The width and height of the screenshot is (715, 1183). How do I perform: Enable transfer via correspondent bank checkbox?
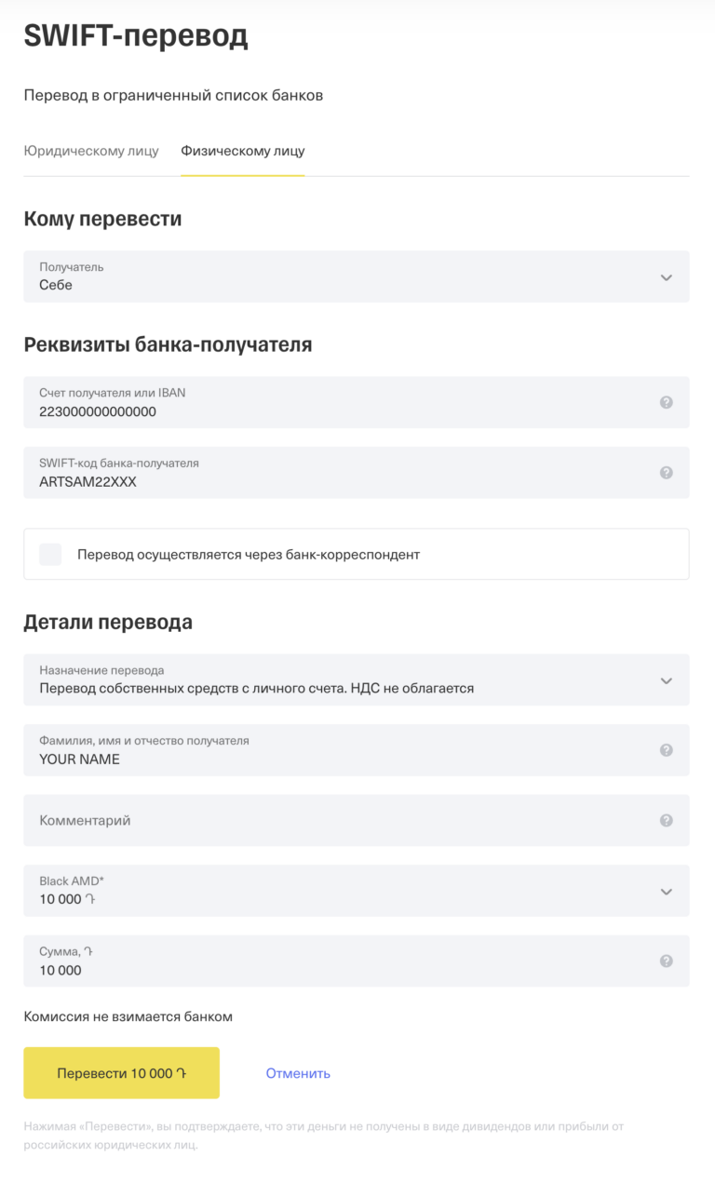pos(50,555)
